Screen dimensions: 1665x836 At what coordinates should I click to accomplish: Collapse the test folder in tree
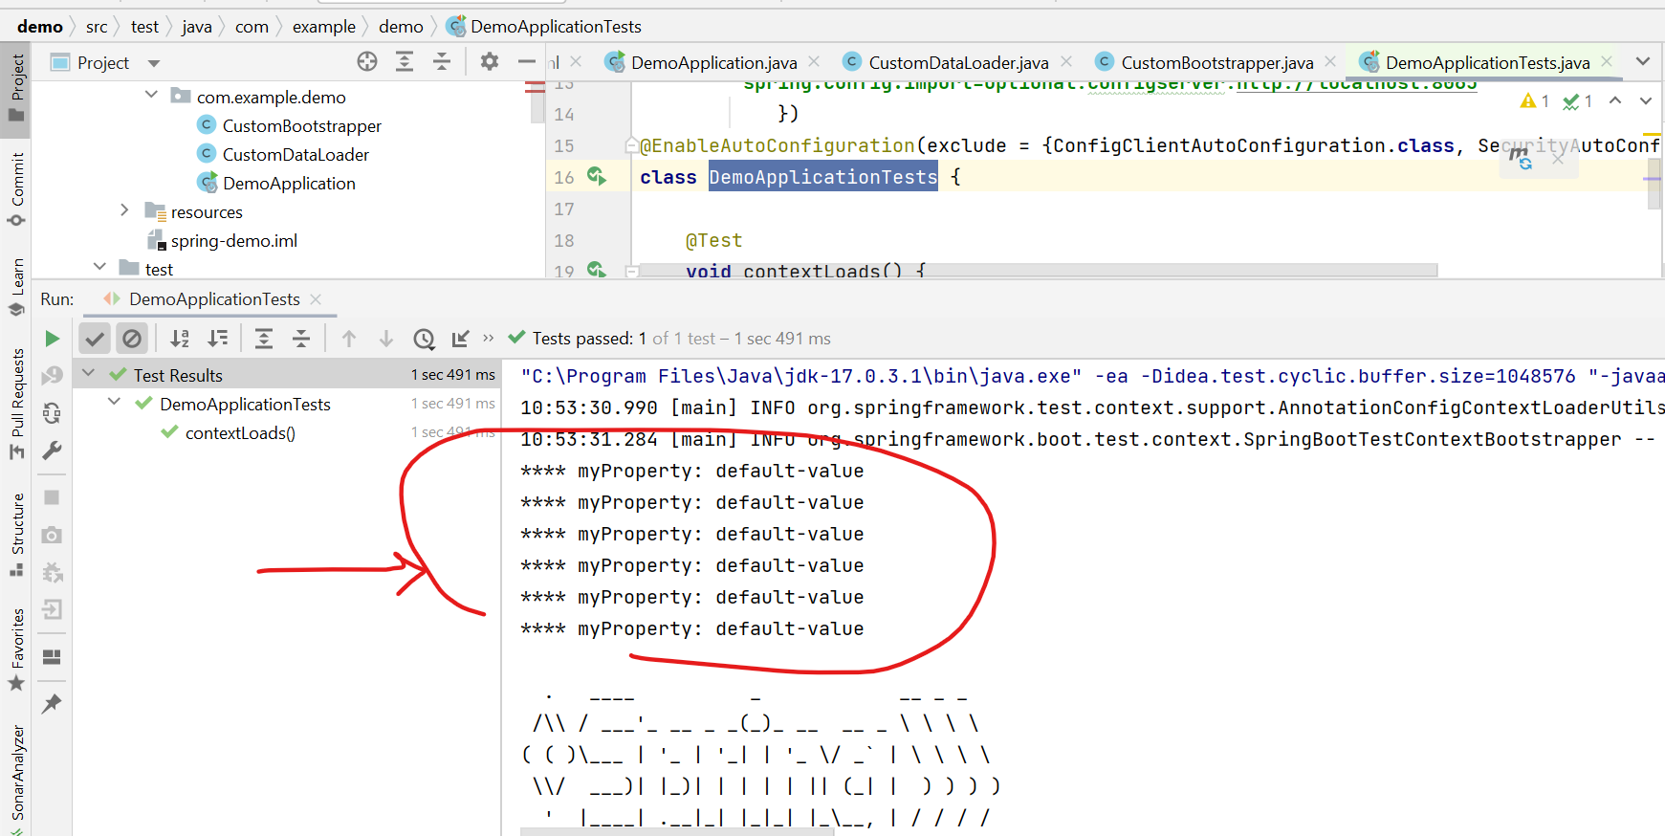point(99,267)
